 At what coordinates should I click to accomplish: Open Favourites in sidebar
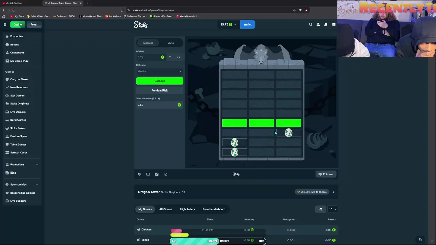click(x=17, y=36)
